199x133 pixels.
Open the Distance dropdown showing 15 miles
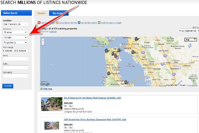coord(15,32)
